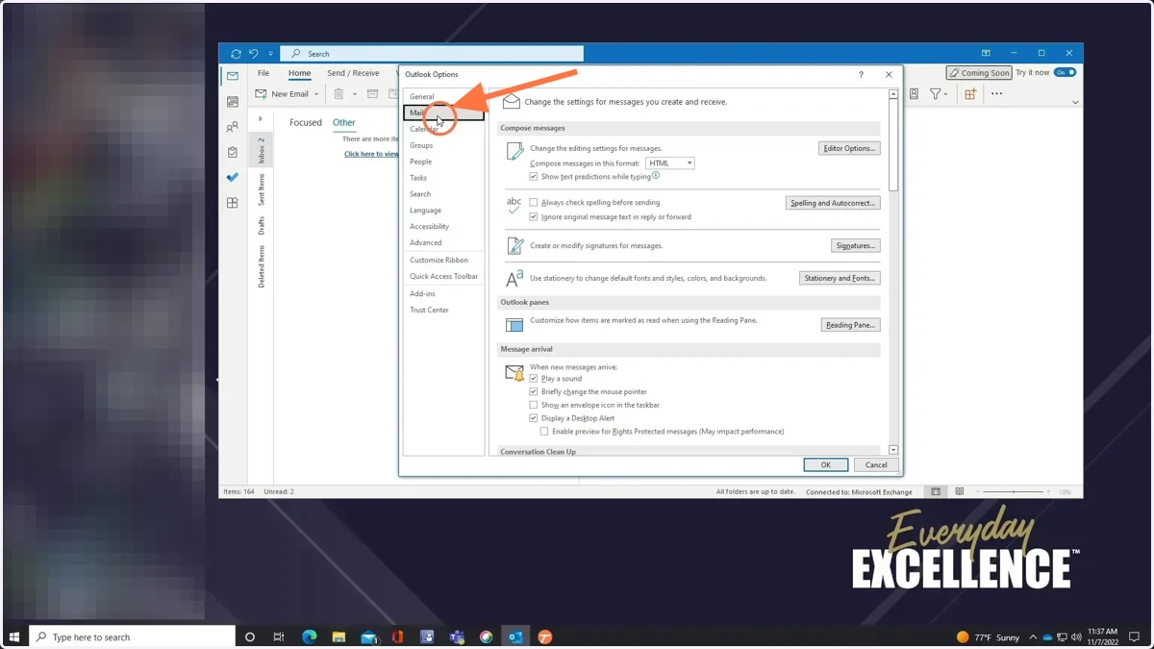Screen dimensions: 1154x649
Task: Open Microsoft Teams from the taskbar
Action: (x=457, y=637)
